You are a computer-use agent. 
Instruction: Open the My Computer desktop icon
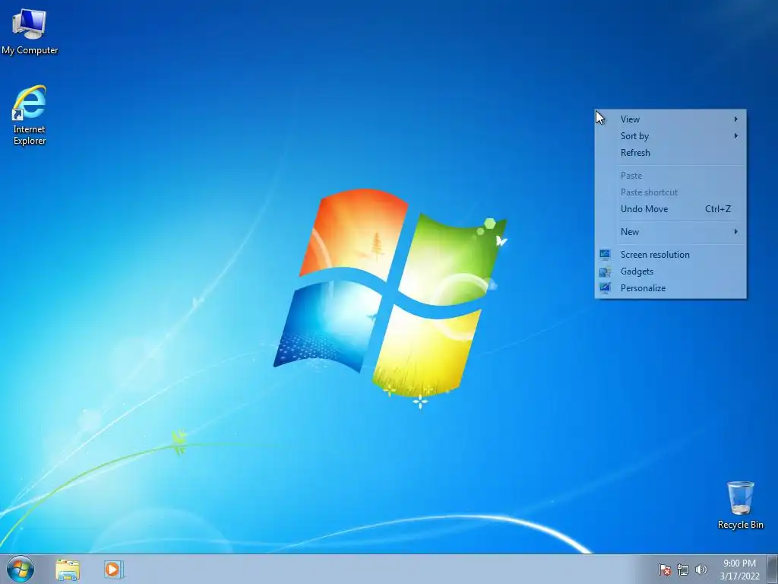coord(30,32)
